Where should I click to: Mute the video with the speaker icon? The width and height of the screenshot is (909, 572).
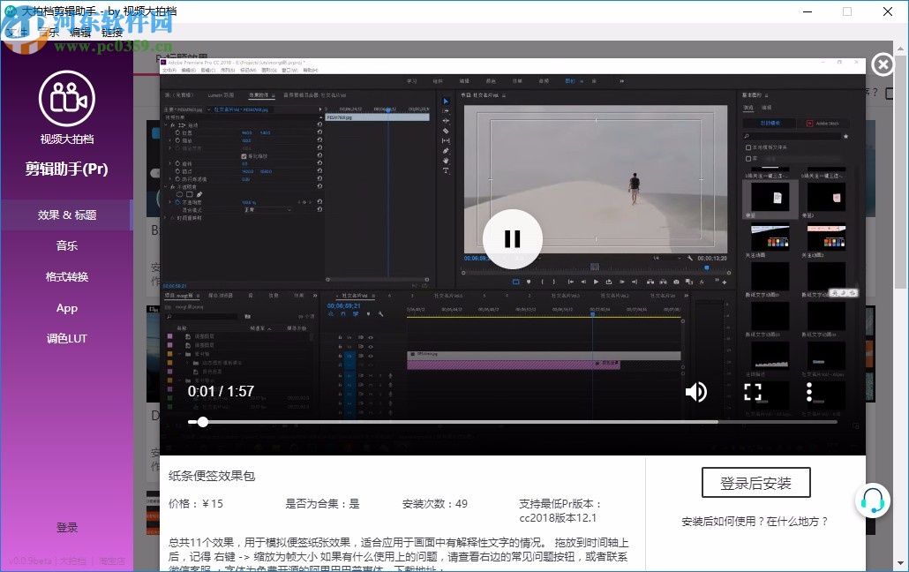(695, 392)
